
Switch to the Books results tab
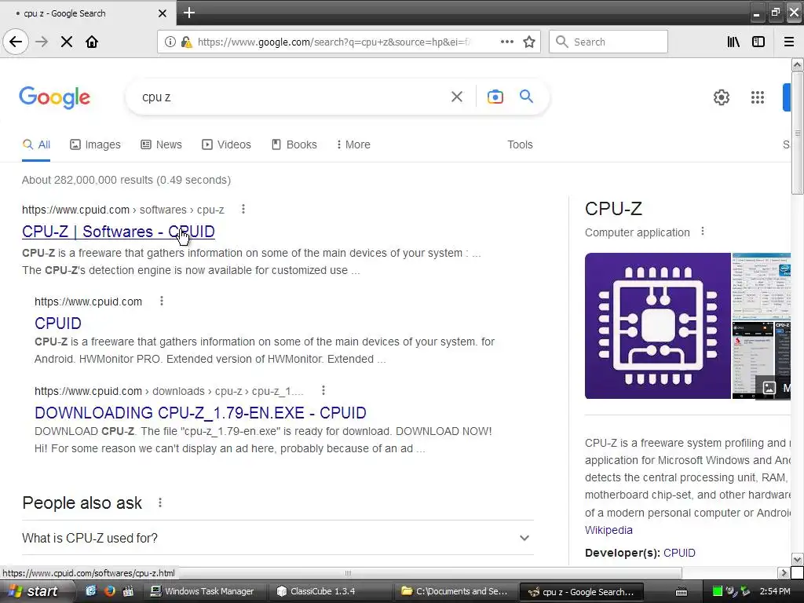coord(294,144)
